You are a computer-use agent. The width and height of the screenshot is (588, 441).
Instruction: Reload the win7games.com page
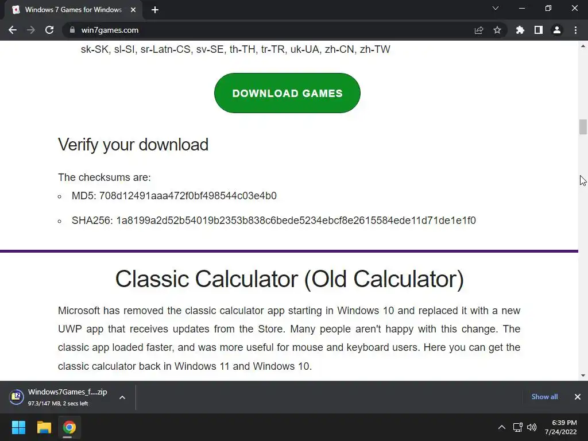pos(49,30)
